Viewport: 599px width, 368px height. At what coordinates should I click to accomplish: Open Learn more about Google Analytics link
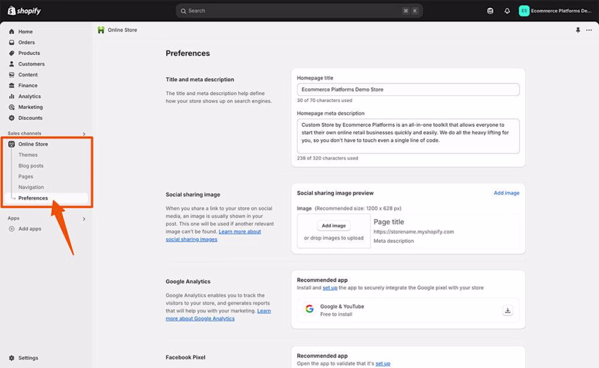218,315
